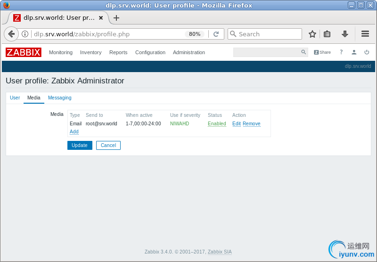
Task: Close the dlp.srv.world tab
Action: 101,18
